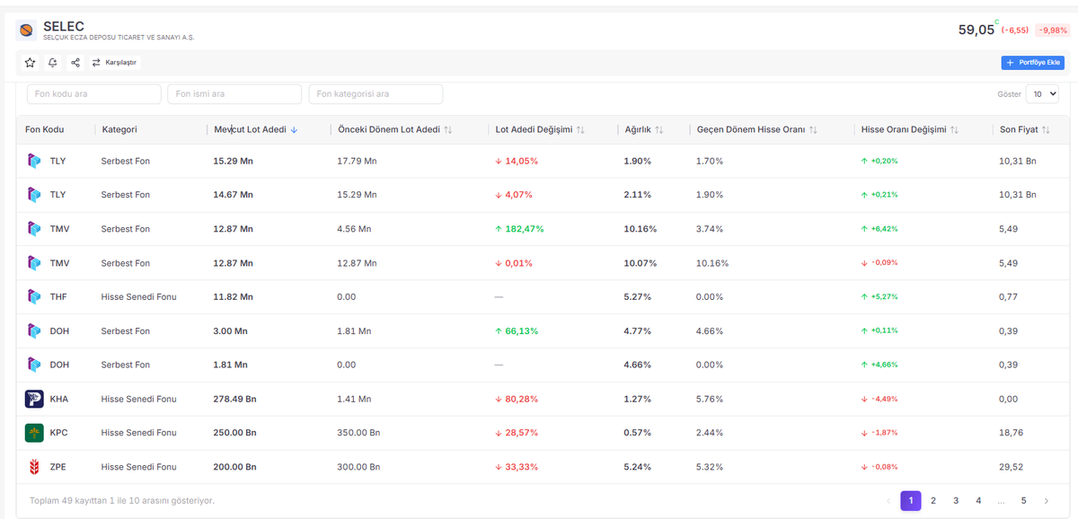This screenshot has height=519, width=1078.
Task: Click the Portföye Ekle button
Action: pos(1033,63)
